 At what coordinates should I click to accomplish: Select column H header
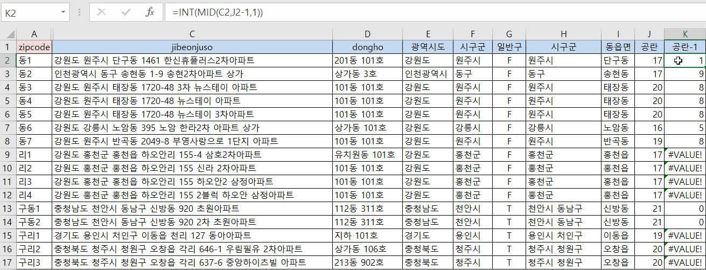(x=564, y=33)
